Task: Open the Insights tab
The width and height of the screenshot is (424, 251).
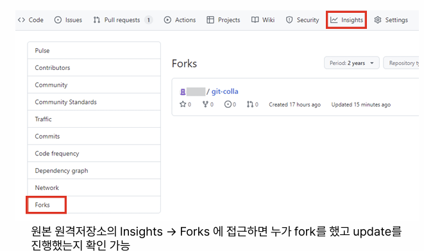Action: pyautogui.click(x=346, y=20)
